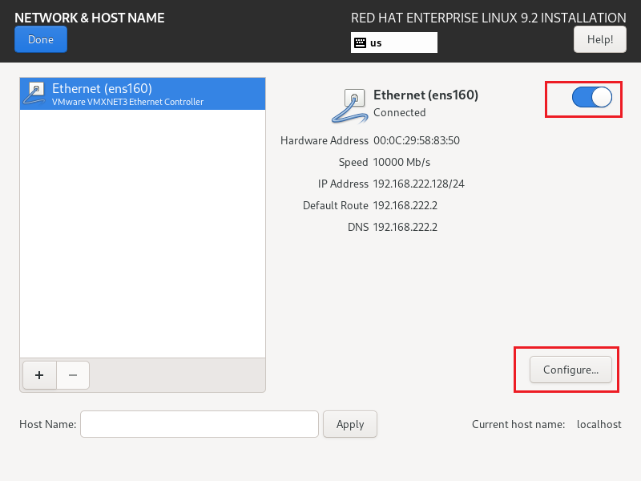Click the VMware VMXNET3 Ethernet Controller subtitle

127,102
